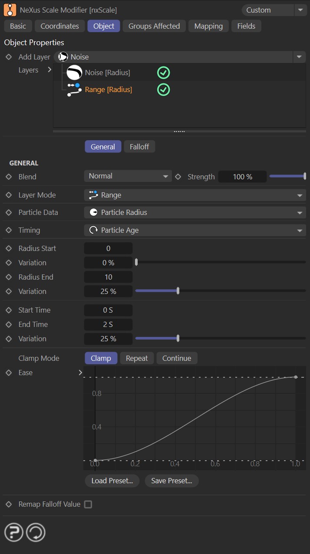Click the Load Preset button

[x=112, y=481]
